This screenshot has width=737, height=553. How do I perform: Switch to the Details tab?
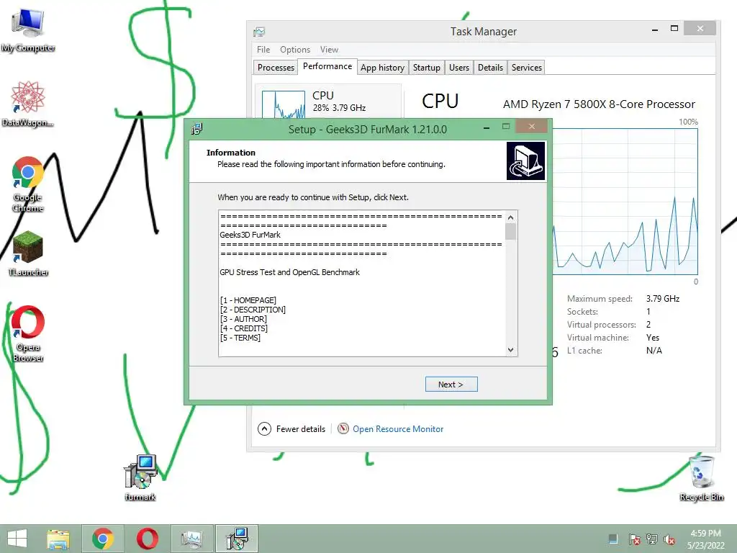pos(490,67)
